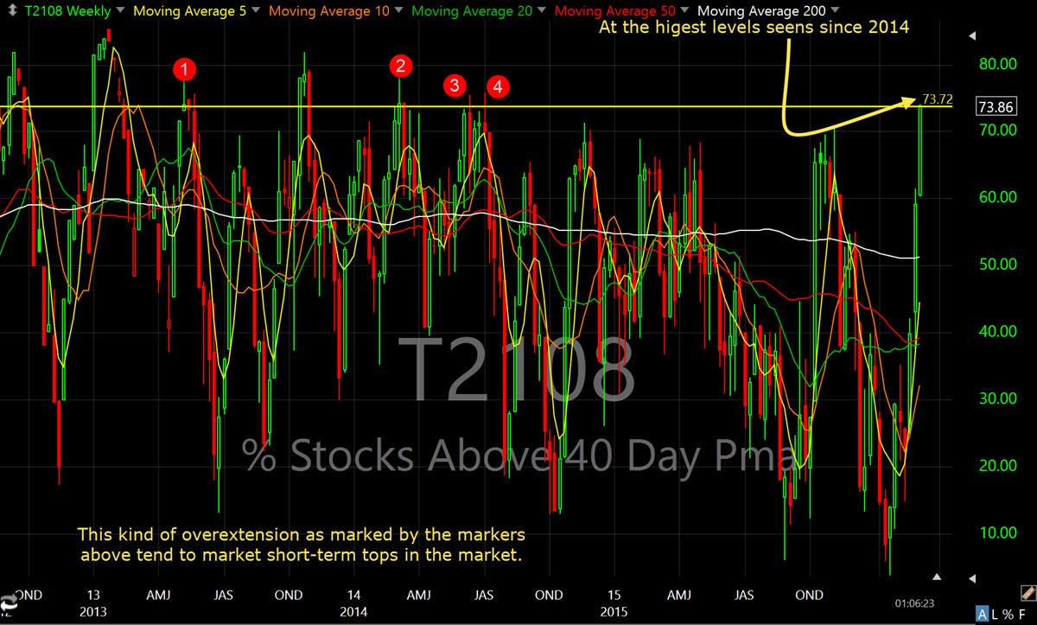This screenshot has width=1037, height=625.
Task: Click the 73.72 horizontal line value label
Action: click(938, 100)
